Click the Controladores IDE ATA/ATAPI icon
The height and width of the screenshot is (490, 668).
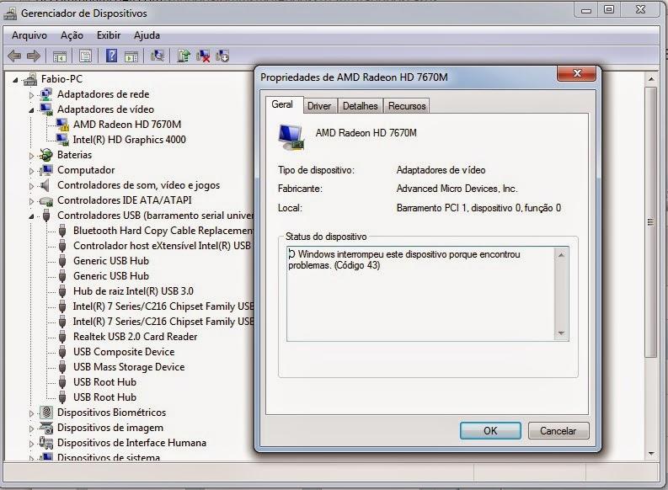[x=45, y=200]
